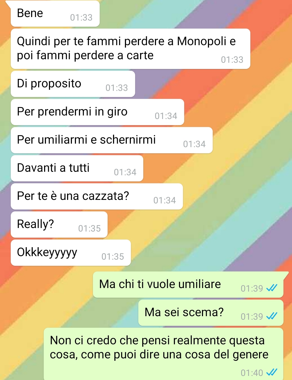Viewport: 292px width, 380px height.
Task: Tap the 01:33 timestamp on "Bene"
Action: (x=81, y=18)
